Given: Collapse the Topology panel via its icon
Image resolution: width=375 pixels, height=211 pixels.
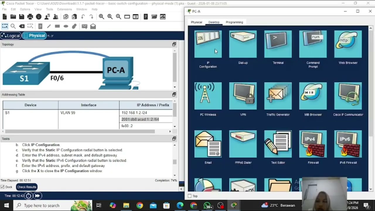Looking at the screenshot, I should click(174, 44).
